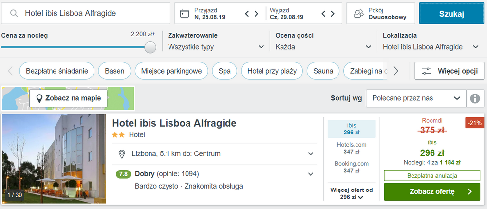The height and width of the screenshot is (209, 487).
Task: Advance the check-out date with the right arrow
Action: coord(333,14)
